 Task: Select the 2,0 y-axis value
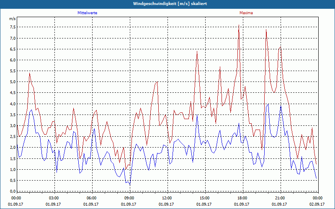click(x=13, y=148)
